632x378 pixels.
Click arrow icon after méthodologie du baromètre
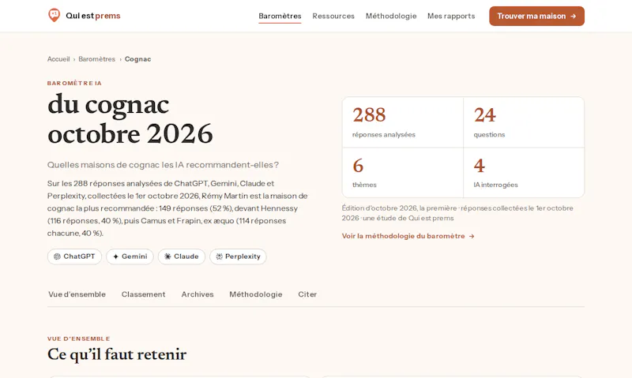point(472,236)
